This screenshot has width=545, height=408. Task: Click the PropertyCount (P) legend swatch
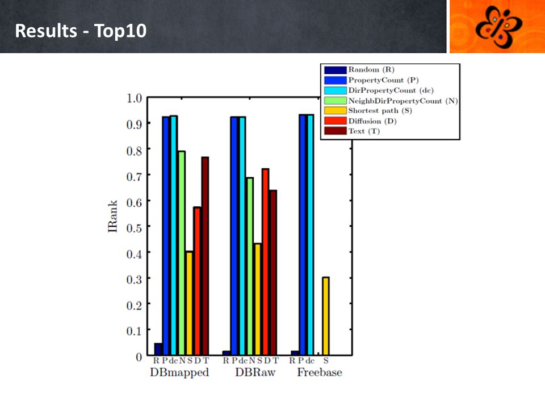point(336,80)
